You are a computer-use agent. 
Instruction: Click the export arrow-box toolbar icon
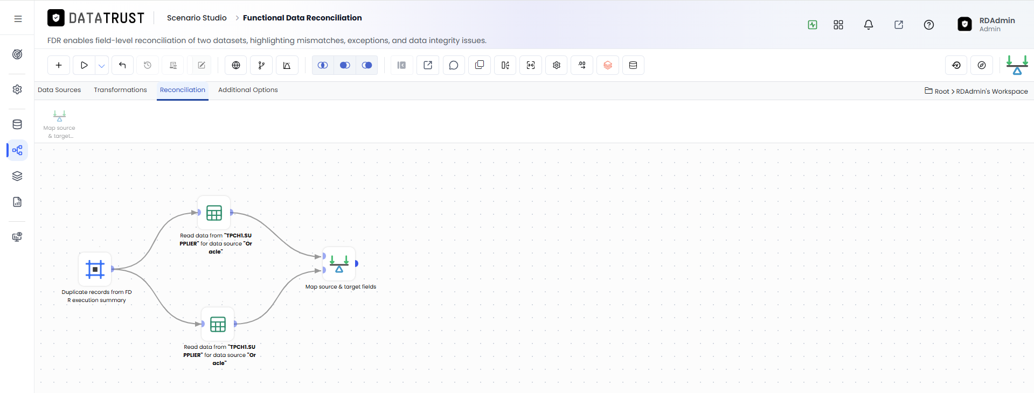click(x=428, y=65)
